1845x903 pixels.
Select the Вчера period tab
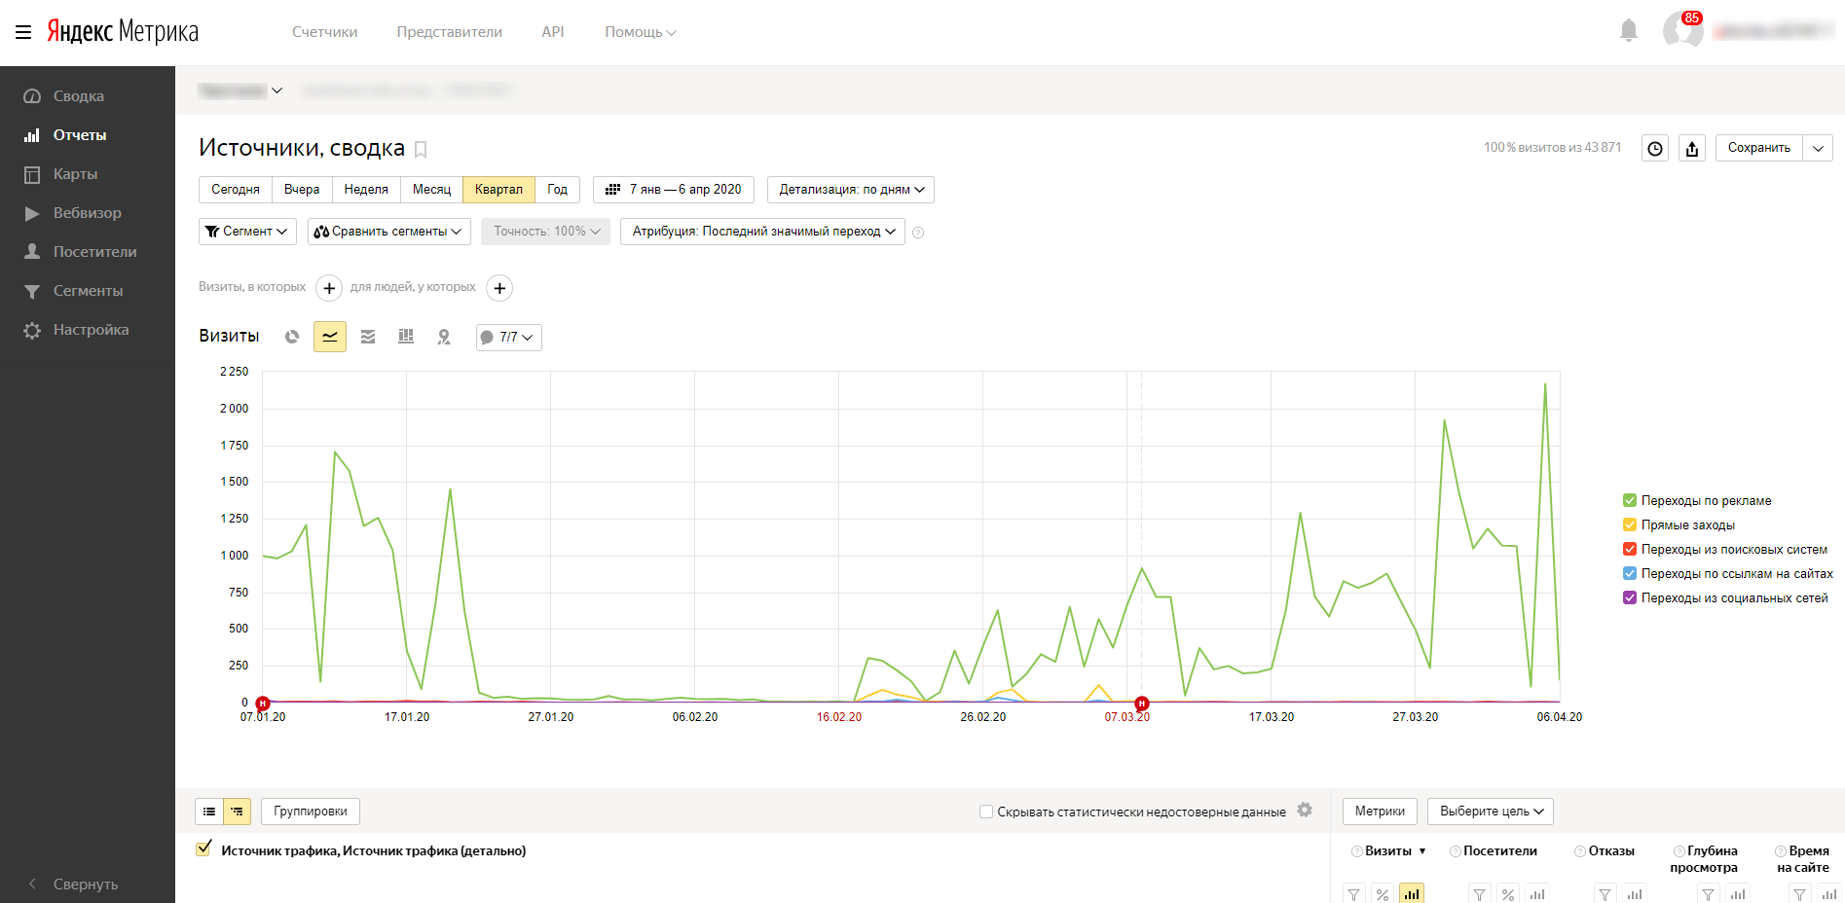(x=302, y=190)
